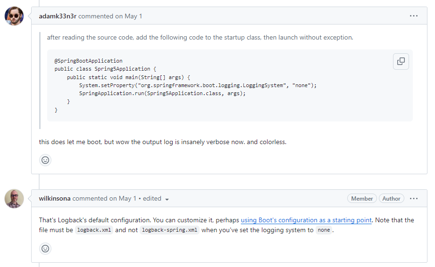Screen dimensions: 435x267
Task: Click wilkinsona's profile avatar
Action: (x=14, y=199)
